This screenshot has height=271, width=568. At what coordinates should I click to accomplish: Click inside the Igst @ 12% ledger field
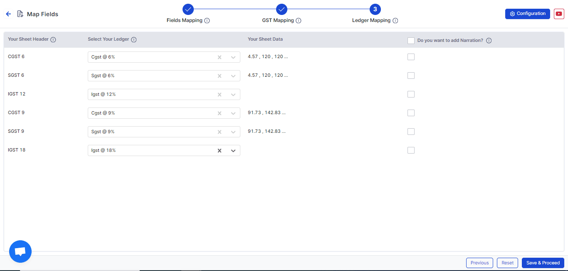click(x=164, y=95)
